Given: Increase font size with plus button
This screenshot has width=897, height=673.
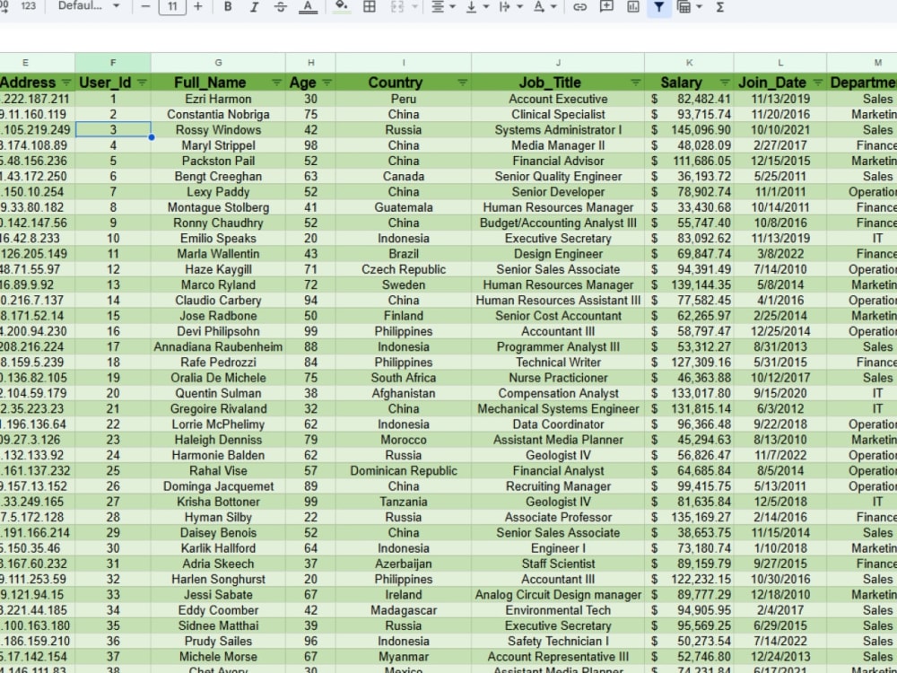Looking at the screenshot, I should point(198,7).
